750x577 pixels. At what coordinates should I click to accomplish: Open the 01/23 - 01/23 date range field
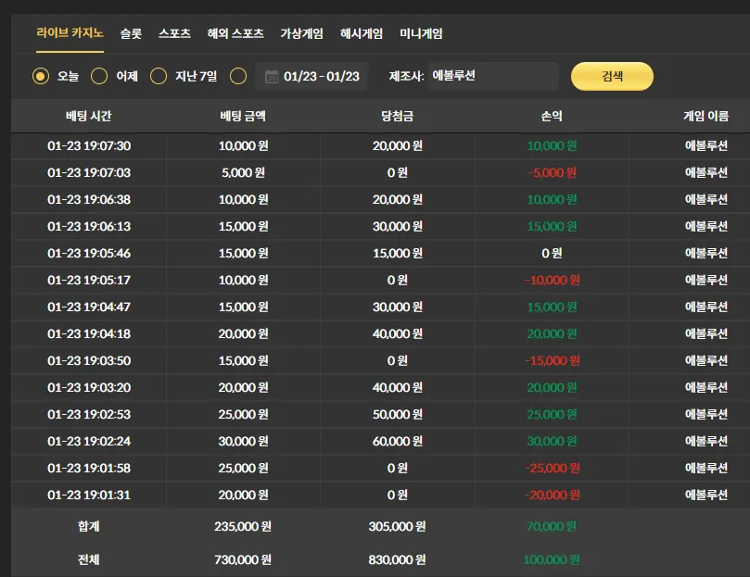click(311, 77)
